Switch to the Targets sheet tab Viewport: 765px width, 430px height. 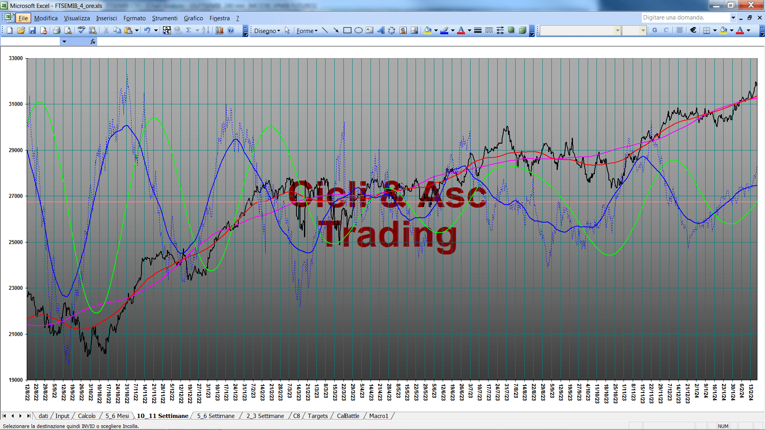[x=318, y=416]
